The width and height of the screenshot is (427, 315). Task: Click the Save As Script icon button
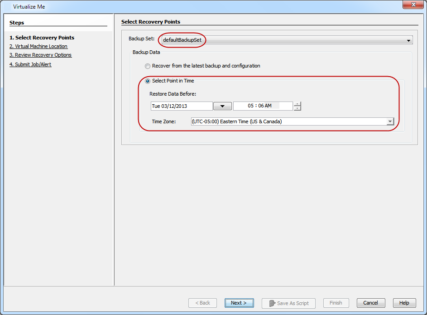(x=288, y=303)
